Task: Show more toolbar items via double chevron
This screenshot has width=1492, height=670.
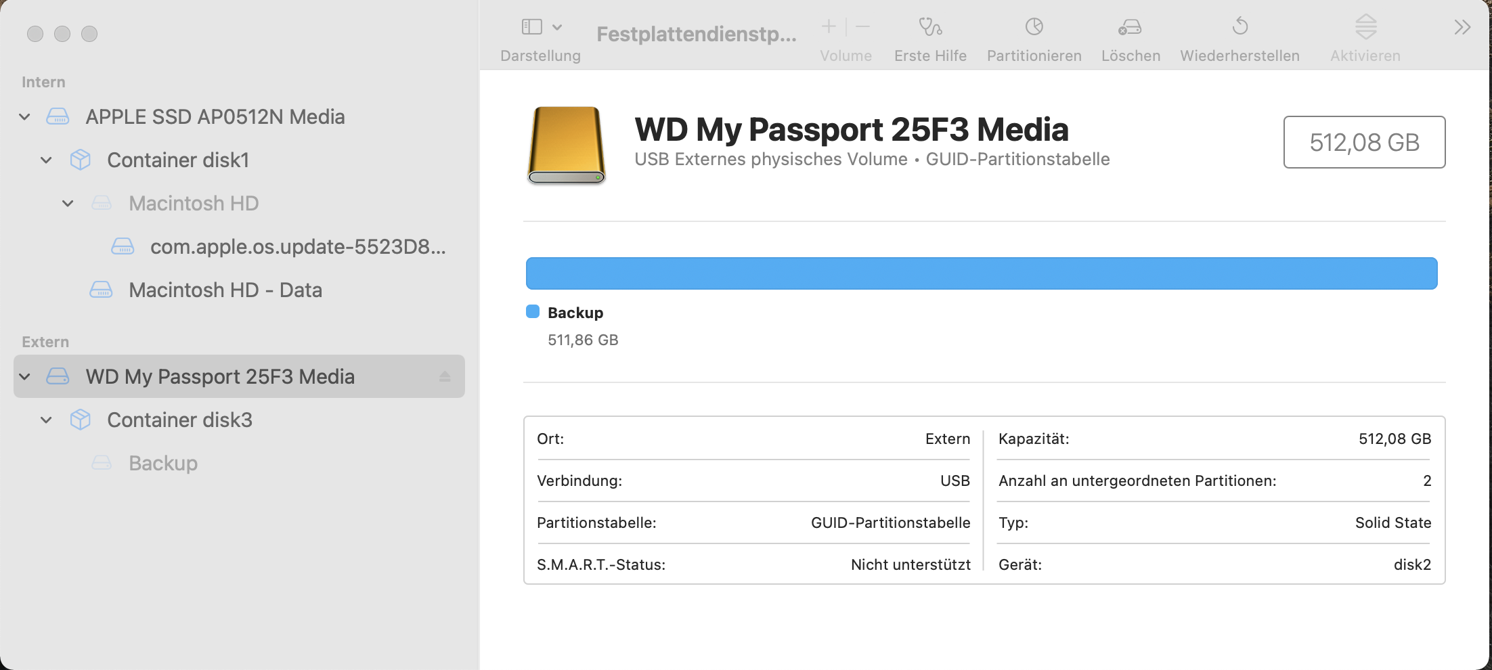Action: tap(1462, 27)
